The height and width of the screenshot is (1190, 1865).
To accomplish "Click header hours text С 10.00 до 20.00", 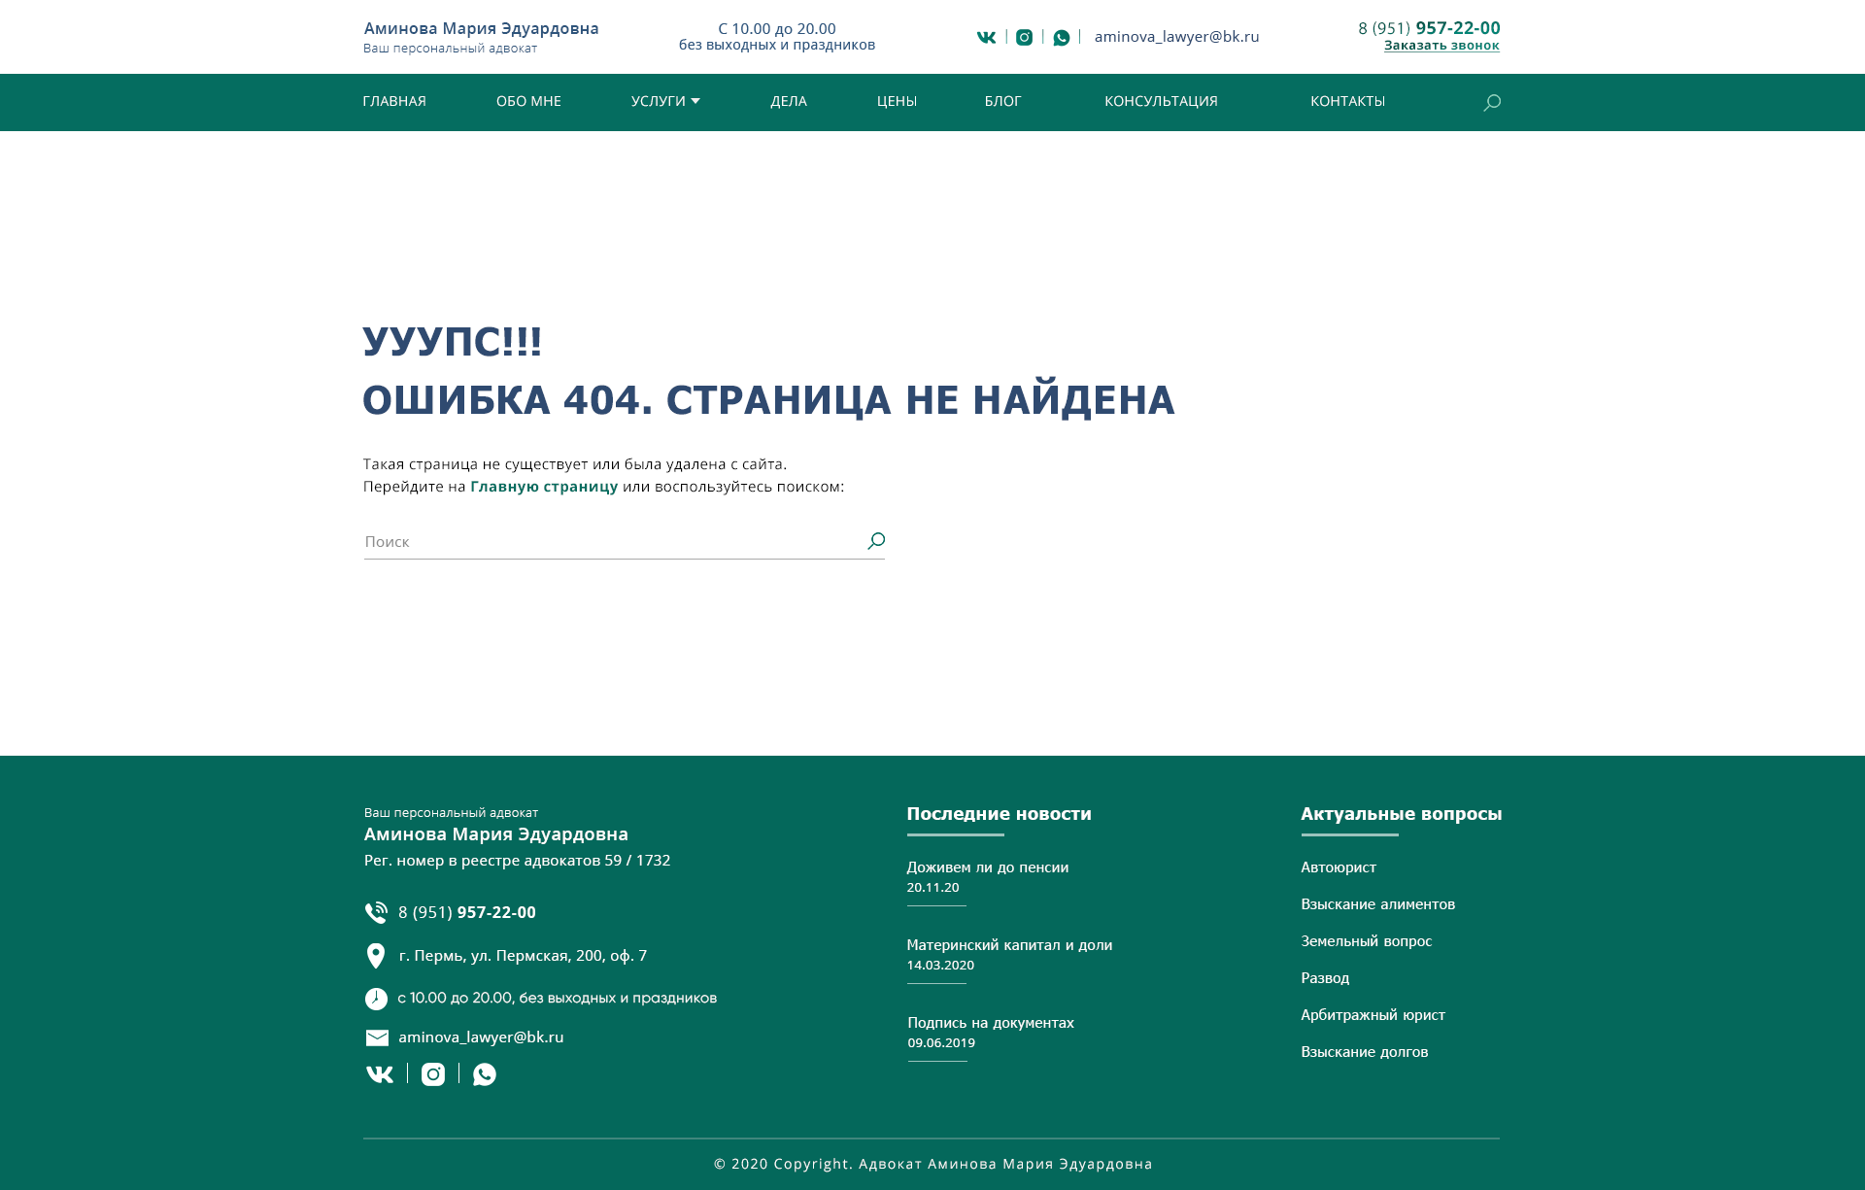I will pos(777,29).
